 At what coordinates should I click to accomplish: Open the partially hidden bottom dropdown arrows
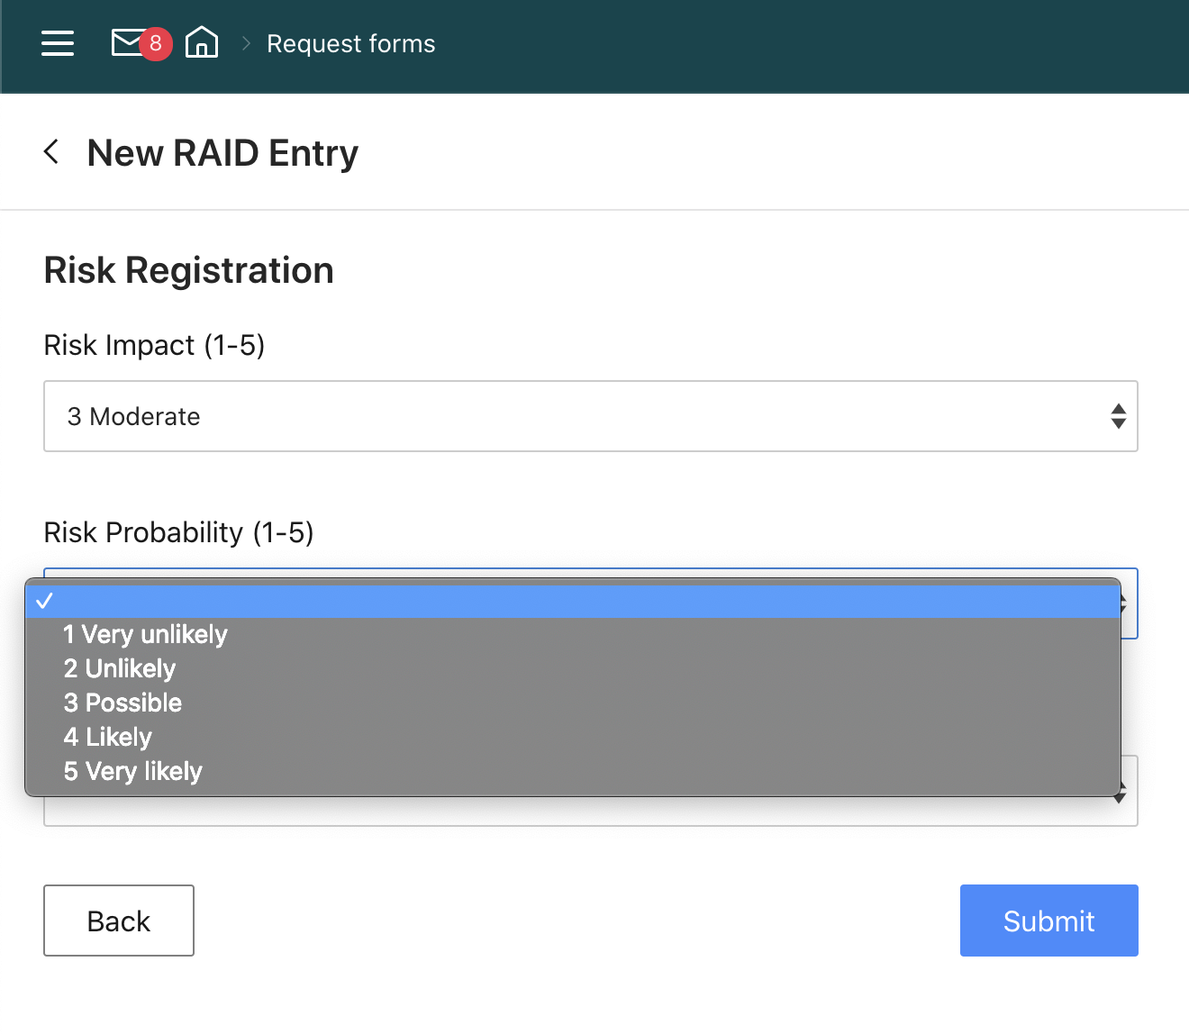[1121, 793]
